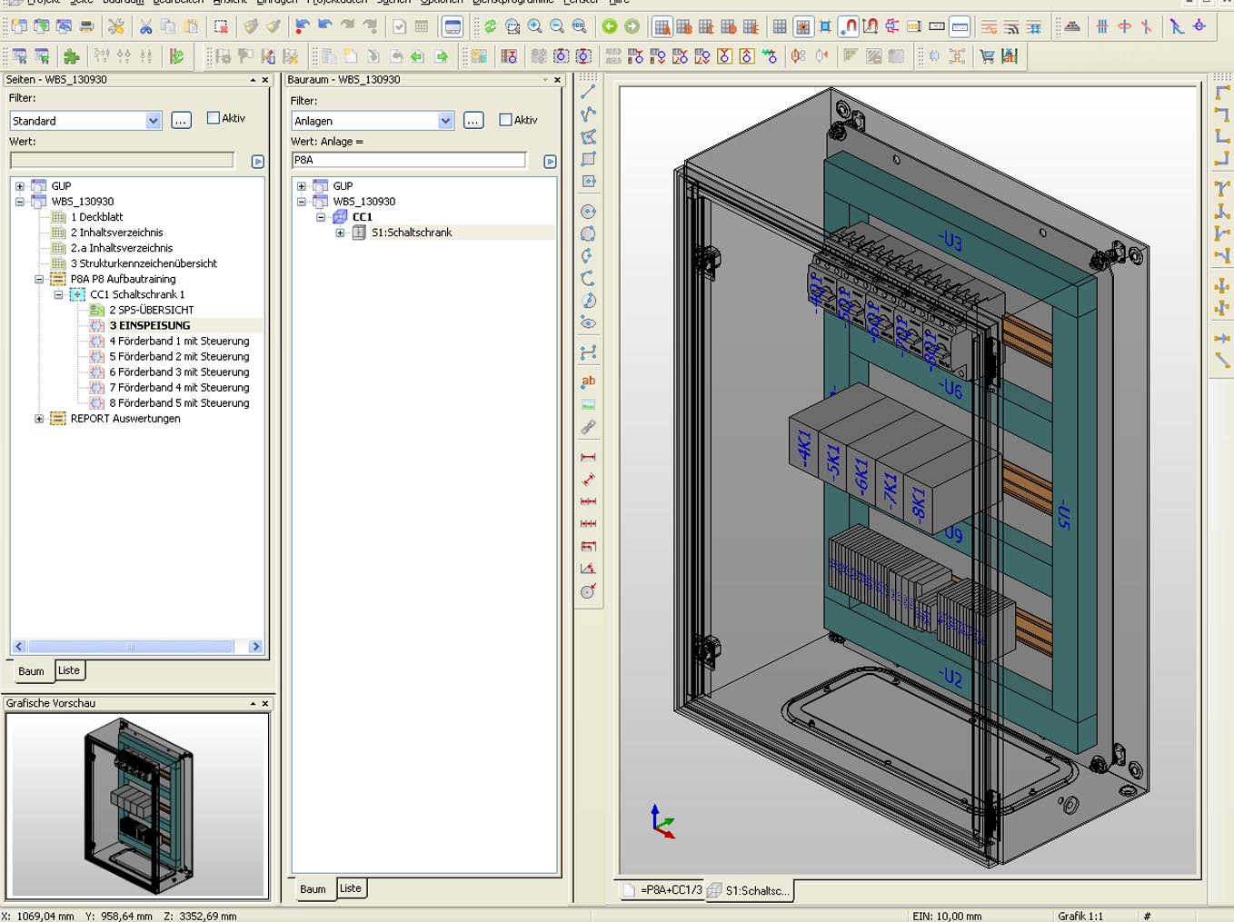Switch to Baum tab in Bauraum panel
Image resolution: width=1234 pixels, height=922 pixels.
pos(313,889)
